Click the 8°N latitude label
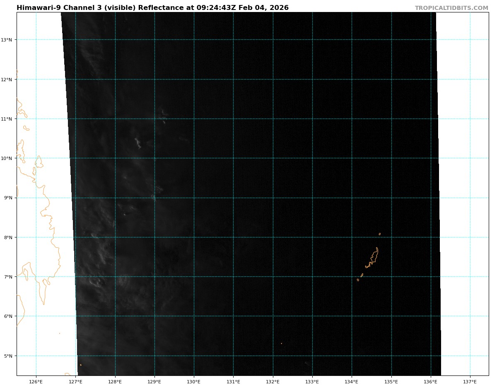Viewport: 497px width, 385px height. (8, 237)
